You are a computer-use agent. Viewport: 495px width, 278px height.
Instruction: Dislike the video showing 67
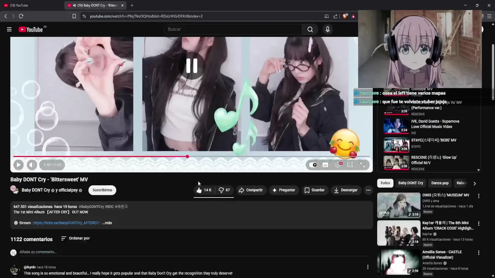point(224,190)
